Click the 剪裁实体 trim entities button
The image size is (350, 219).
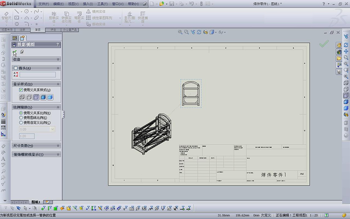point(54,18)
